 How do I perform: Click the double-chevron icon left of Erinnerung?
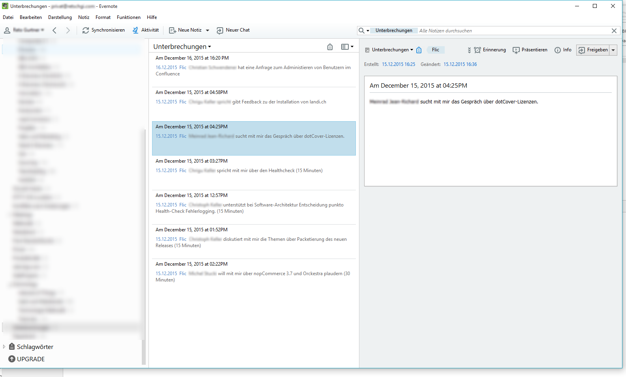click(x=469, y=50)
